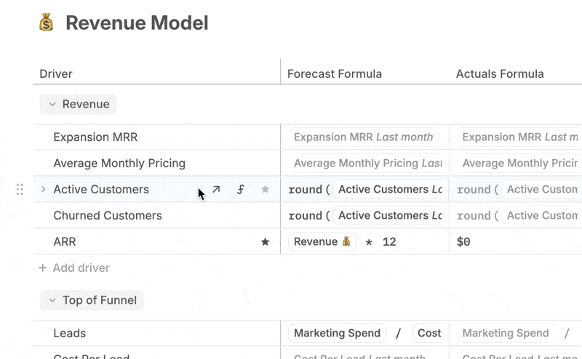Click the plus icon to add driver
This screenshot has width=582, height=359.
click(x=43, y=268)
